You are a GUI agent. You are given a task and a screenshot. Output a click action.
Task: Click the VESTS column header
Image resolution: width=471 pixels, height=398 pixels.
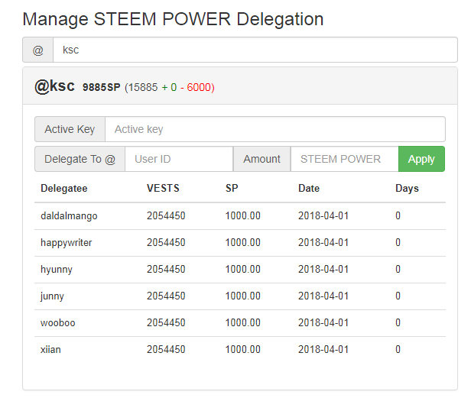[x=163, y=188]
